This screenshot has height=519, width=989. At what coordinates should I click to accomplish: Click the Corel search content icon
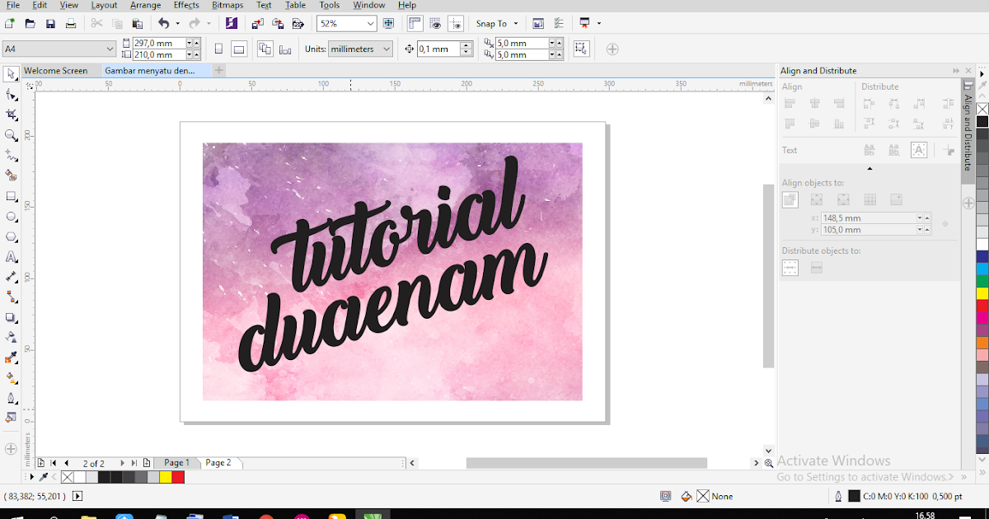pyautogui.click(x=232, y=24)
